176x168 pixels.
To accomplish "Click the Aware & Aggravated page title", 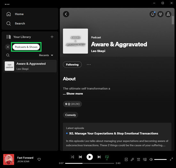I will 119,44.
